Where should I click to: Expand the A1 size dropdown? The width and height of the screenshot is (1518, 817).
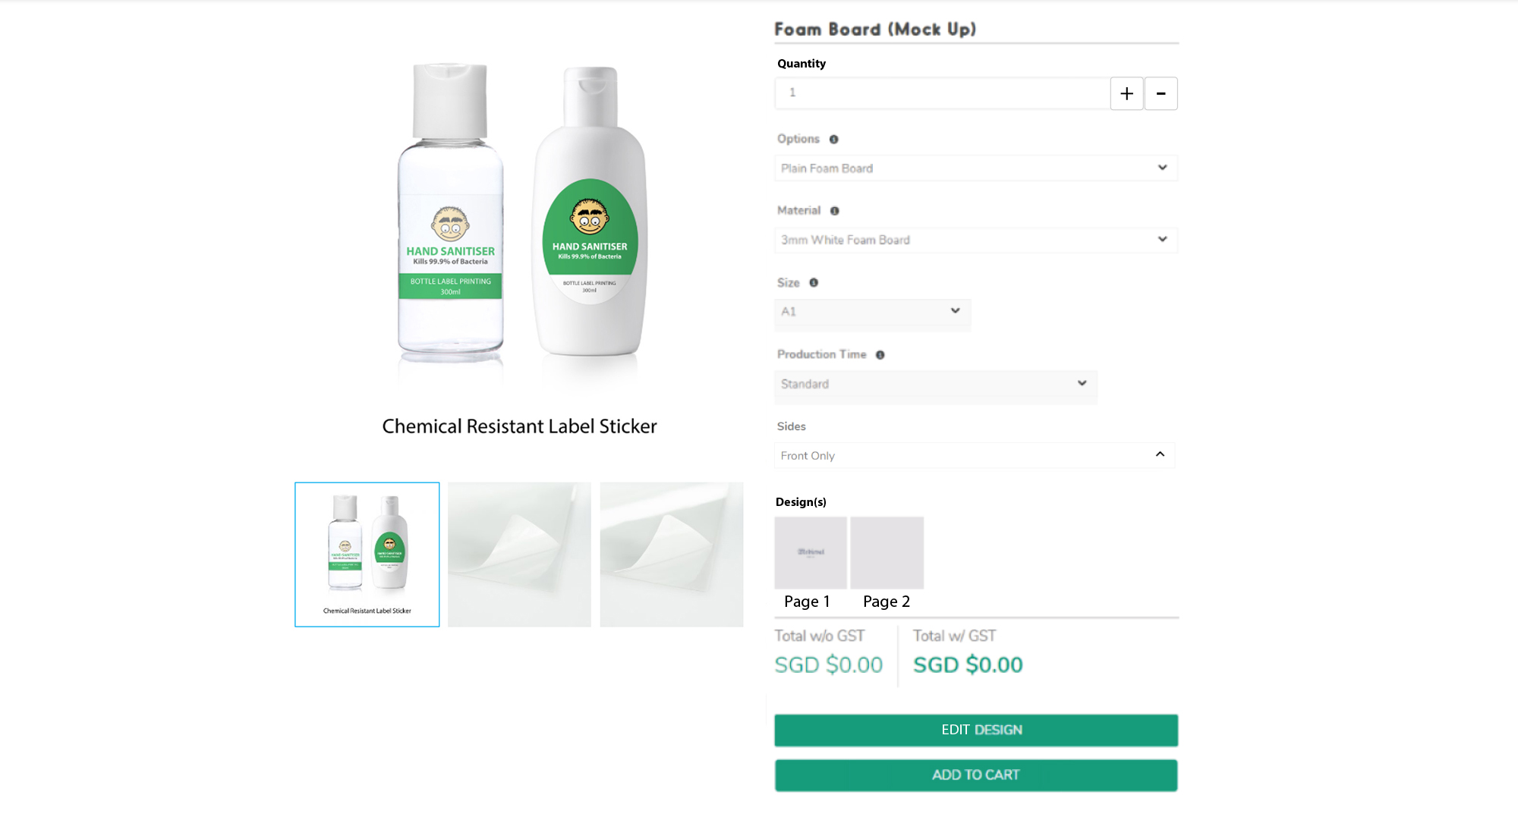coord(873,312)
